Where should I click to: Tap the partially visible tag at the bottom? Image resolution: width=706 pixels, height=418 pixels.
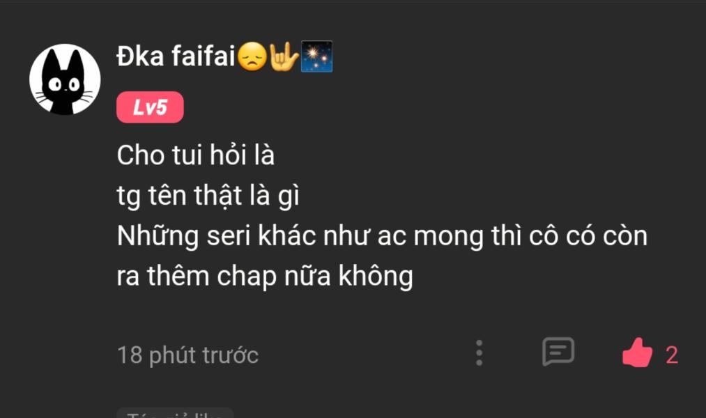click(x=175, y=413)
